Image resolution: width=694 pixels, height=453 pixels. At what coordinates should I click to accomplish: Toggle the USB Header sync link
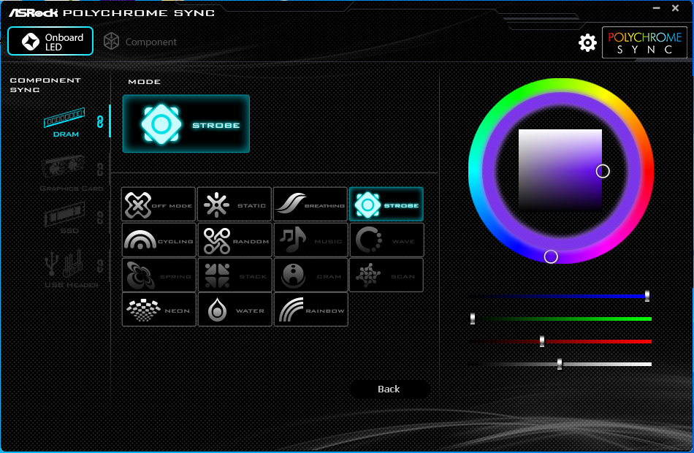(x=100, y=266)
